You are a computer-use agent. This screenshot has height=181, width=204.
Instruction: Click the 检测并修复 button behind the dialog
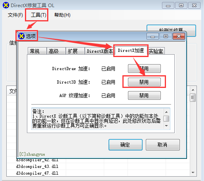pos(171,28)
